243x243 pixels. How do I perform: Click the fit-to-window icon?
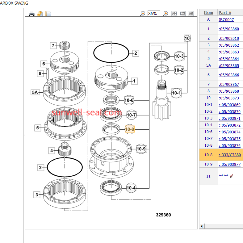tap(174, 13)
